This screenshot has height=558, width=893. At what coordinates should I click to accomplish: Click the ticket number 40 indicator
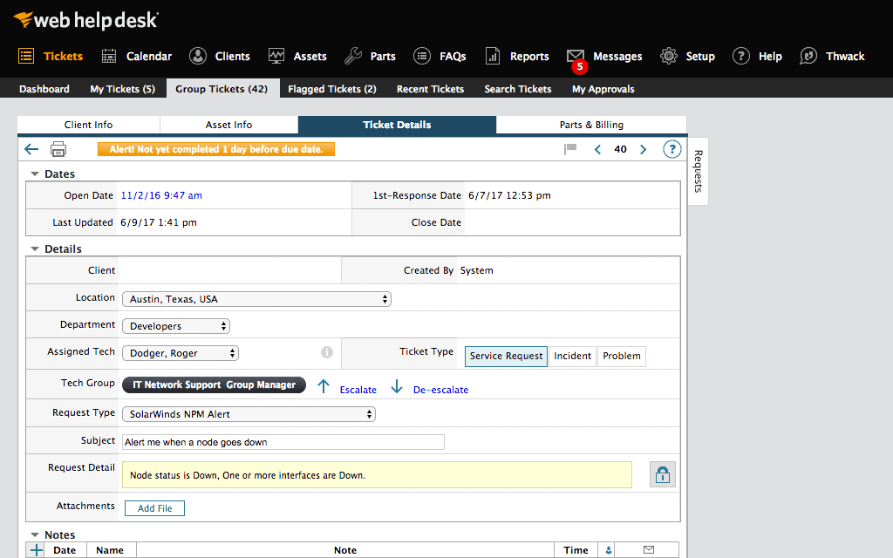tap(620, 149)
